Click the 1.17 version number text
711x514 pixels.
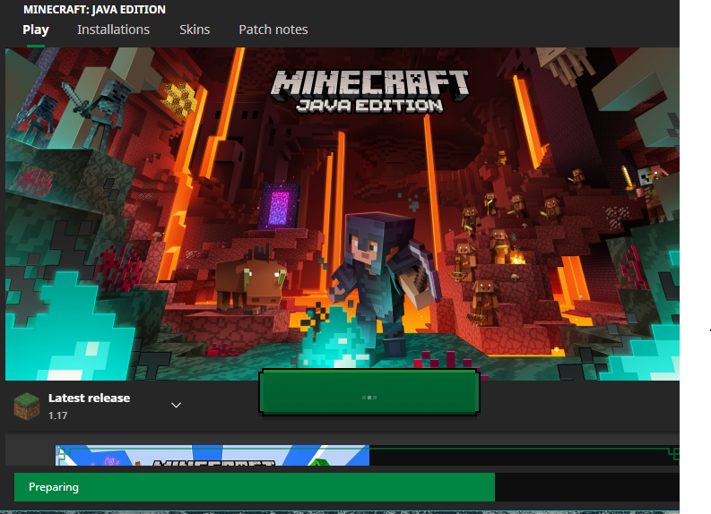[x=57, y=415]
